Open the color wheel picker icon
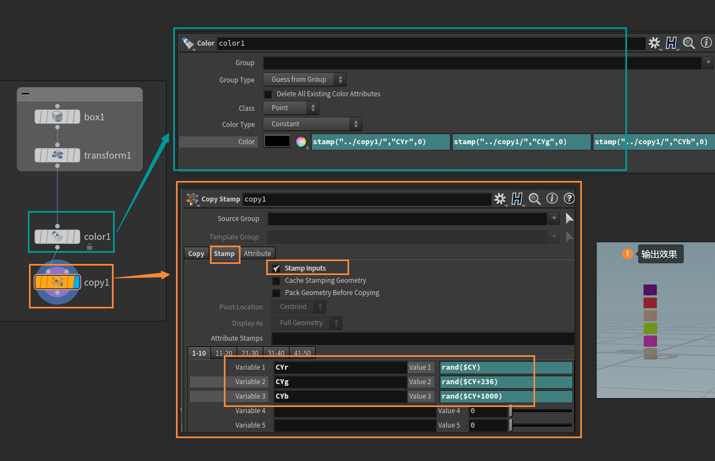Viewport: 715px width, 461px height. point(301,141)
